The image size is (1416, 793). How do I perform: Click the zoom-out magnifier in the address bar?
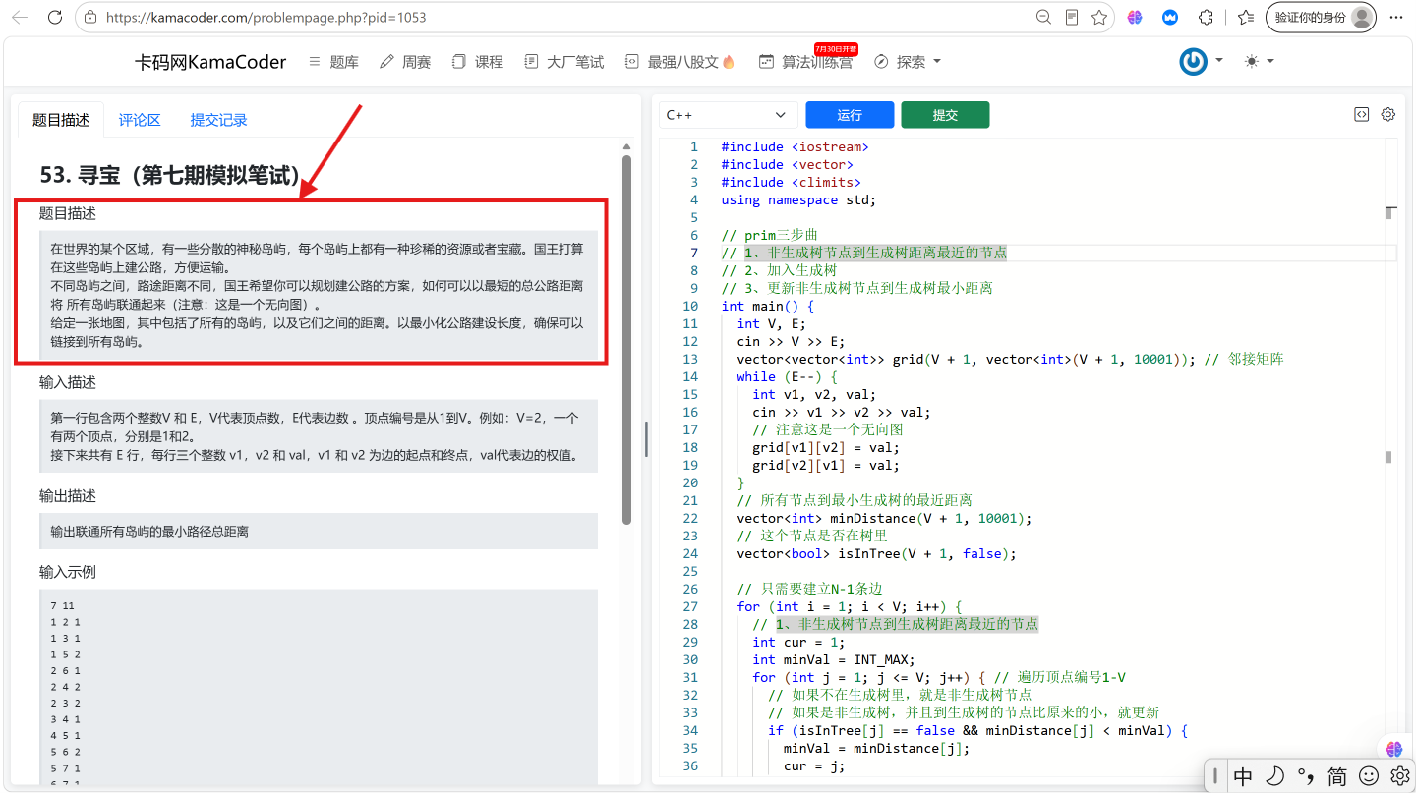pyautogui.click(x=1044, y=17)
